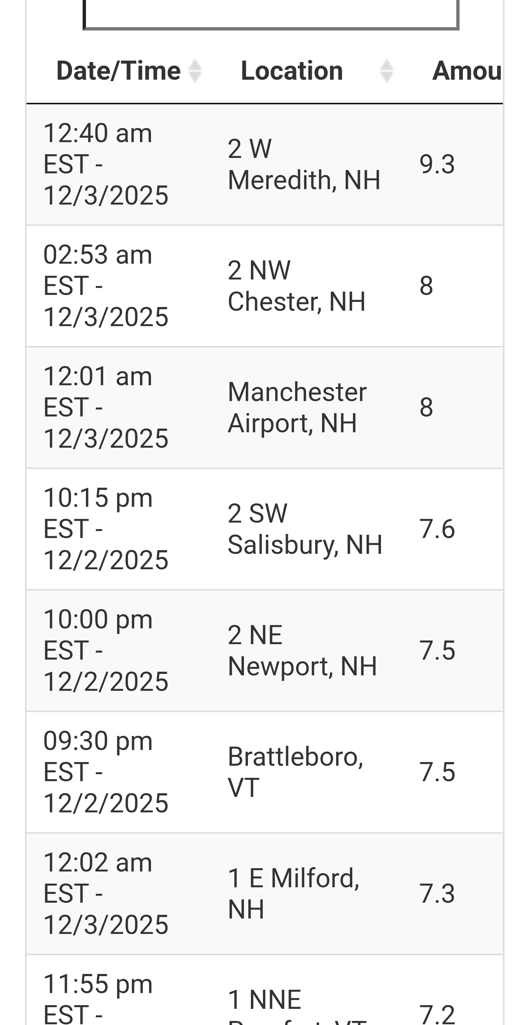
Task: Select the 02:53 am EST timestamp cell
Action: [105, 286]
